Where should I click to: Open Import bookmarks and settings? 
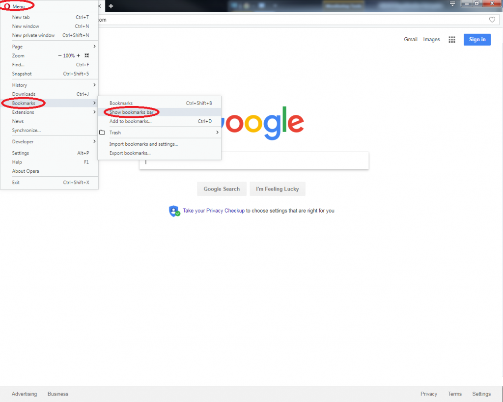(x=144, y=144)
